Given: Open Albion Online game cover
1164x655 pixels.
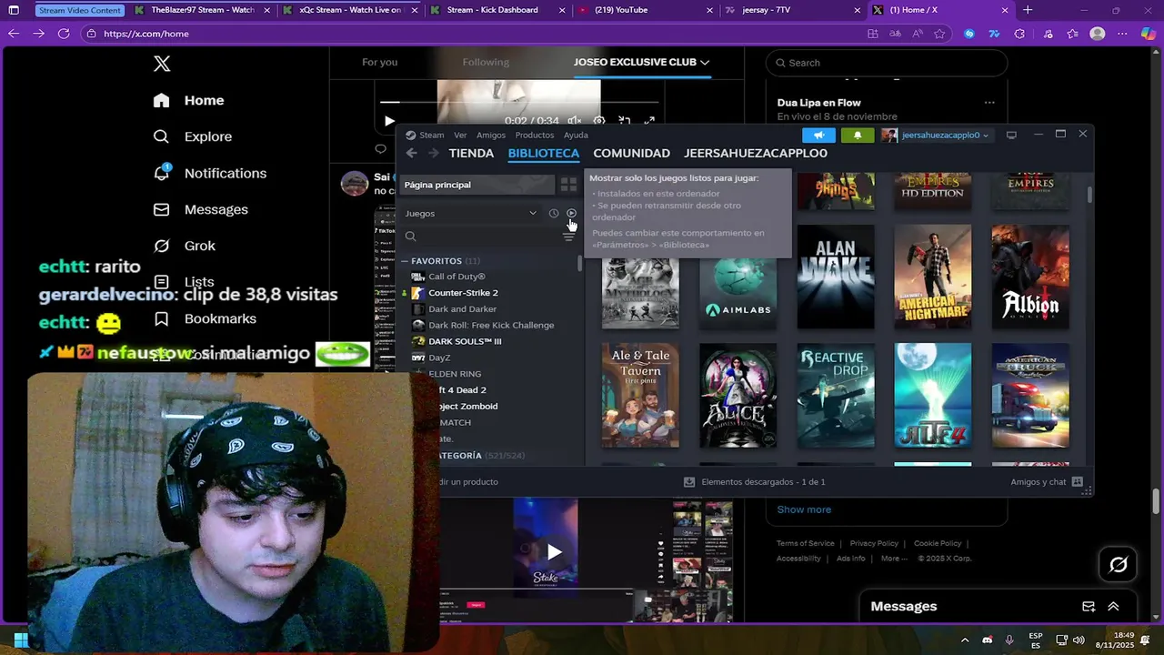Looking at the screenshot, I should click(1030, 277).
